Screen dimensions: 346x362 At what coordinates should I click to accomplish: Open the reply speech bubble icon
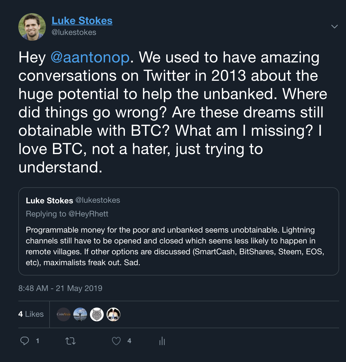coord(25,341)
